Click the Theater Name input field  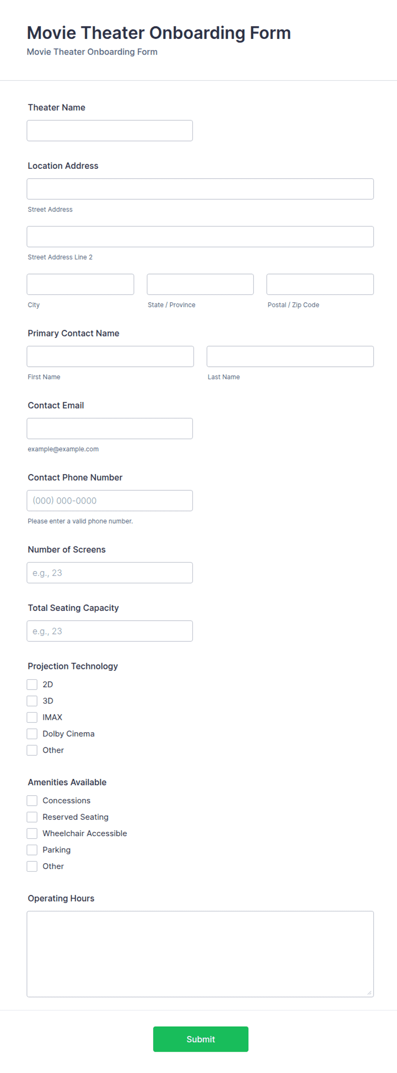(110, 130)
